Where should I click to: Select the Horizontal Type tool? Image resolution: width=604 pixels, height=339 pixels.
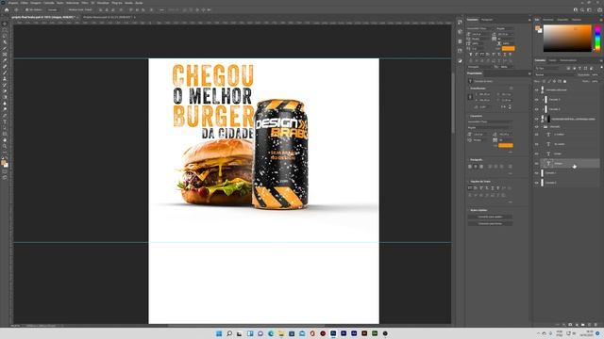click(x=5, y=122)
